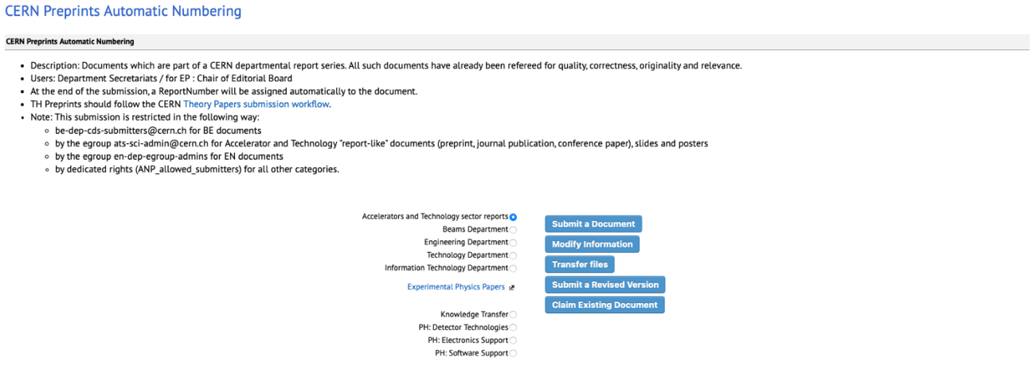Click the PH: Software Support label text
This screenshot has height=377, width=1033.
(x=472, y=353)
